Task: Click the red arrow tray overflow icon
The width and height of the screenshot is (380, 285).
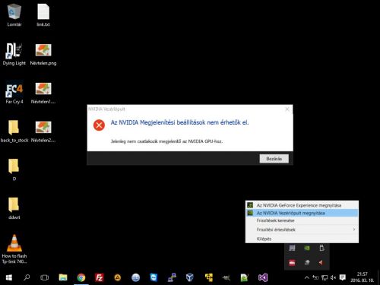Action: tap(321, 263)
